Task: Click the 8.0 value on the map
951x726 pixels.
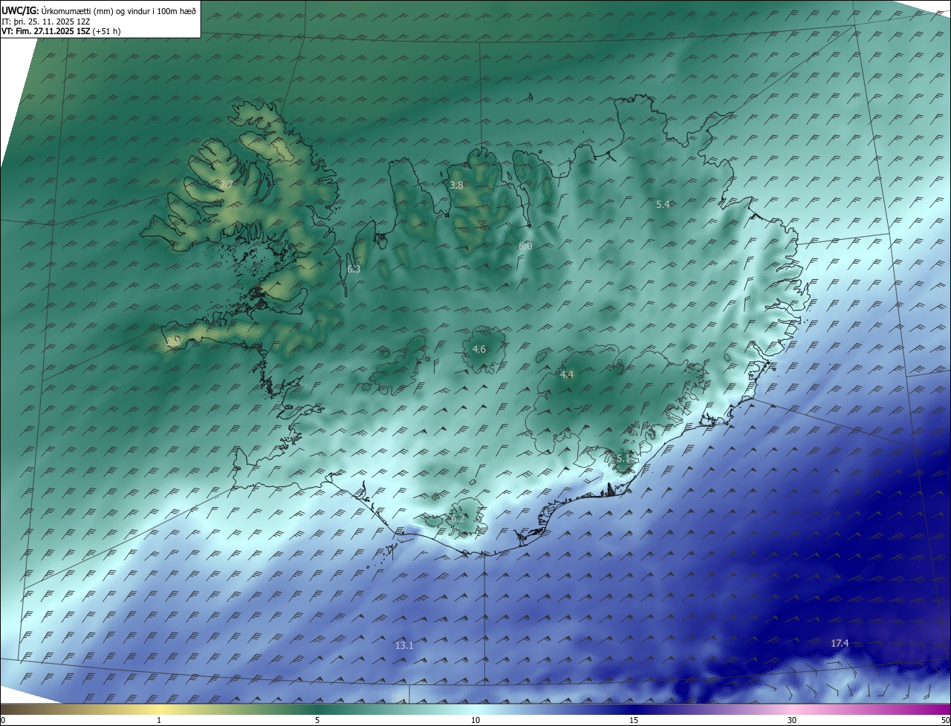Action: 525,246
